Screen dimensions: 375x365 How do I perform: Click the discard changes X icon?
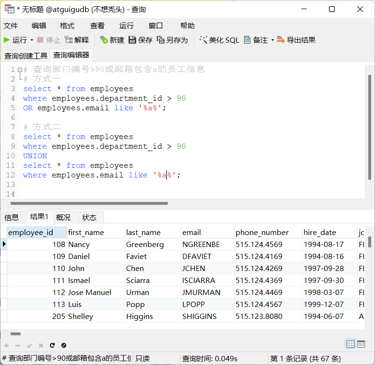pos(41,345)
